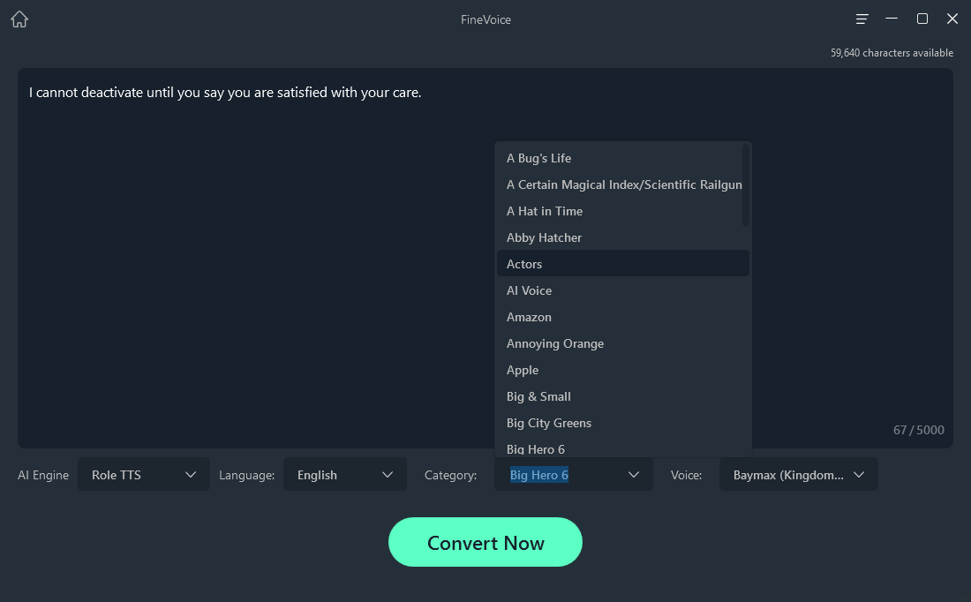Open the hamburger menu icon
Viewport: 971px width, 602px height.
click(x=862, y=18)
